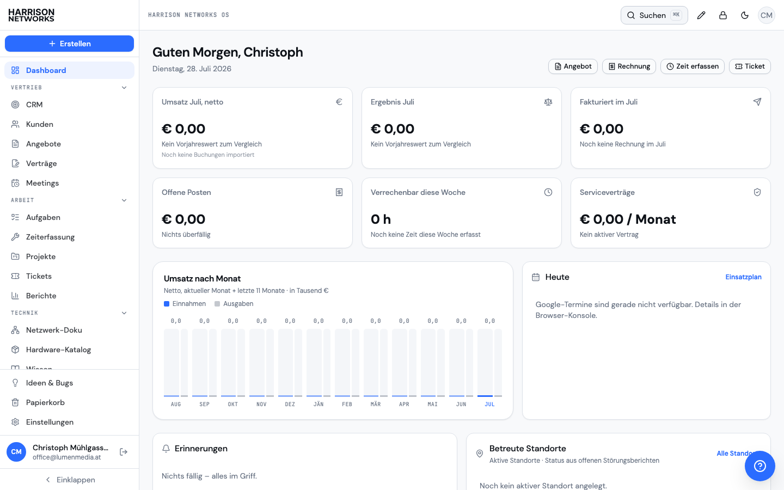Click clock icon on Verrechenbar diese Woche card
Screen dimensions: 784x490
pos(548,192)
